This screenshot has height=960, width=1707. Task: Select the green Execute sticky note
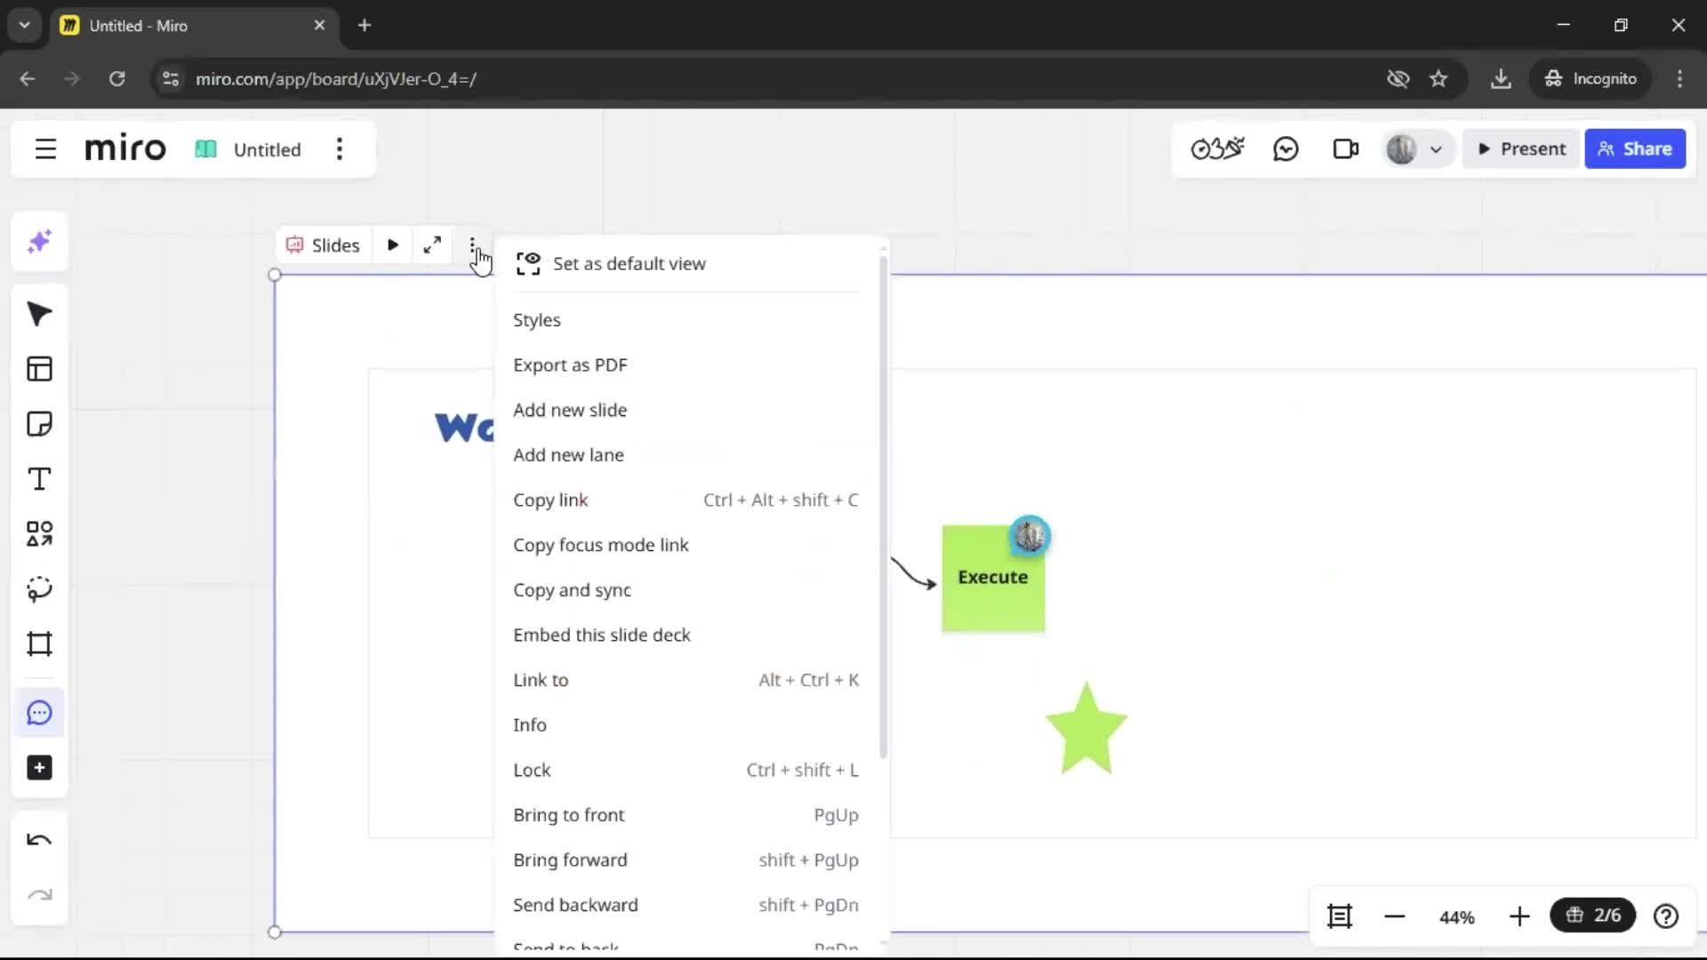click(992, 580)
